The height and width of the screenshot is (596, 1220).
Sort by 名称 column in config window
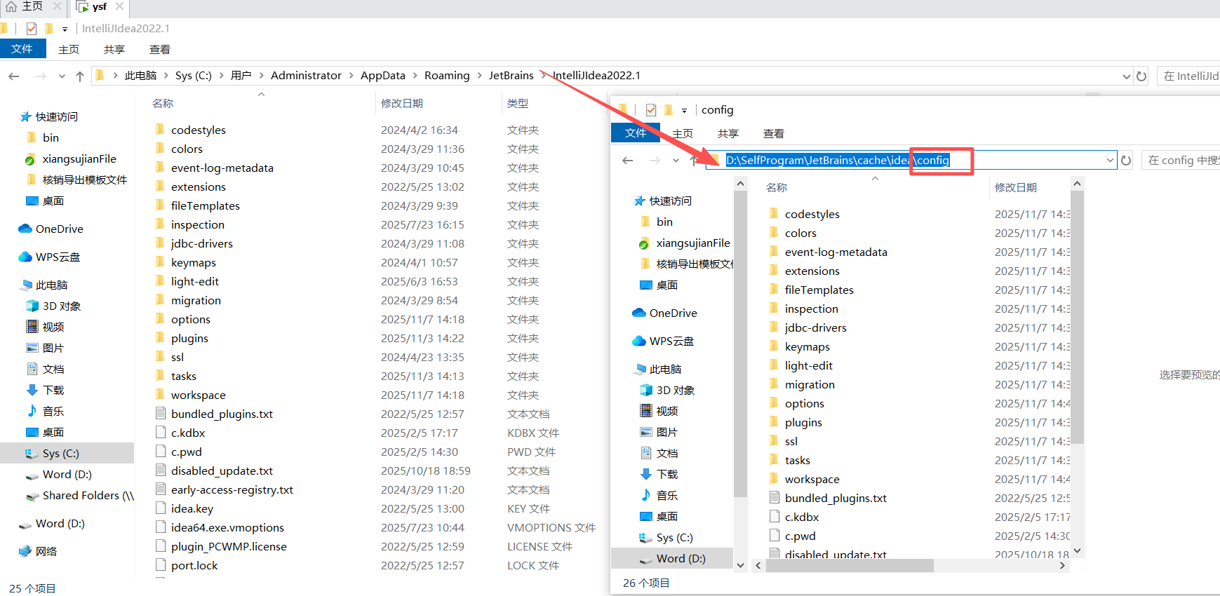[x=777, y=187]
